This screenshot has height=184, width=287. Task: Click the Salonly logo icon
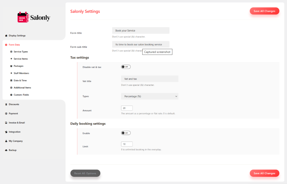pos(23,17)
